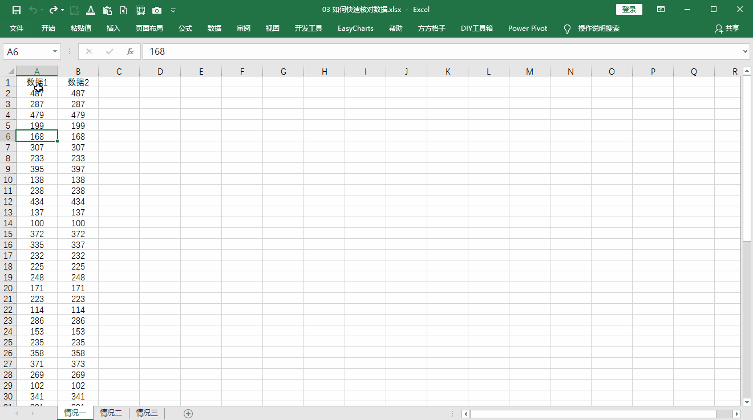Open Customize Quick Access Toolbar dropdown
753x420 pixels.
tap(173, 10)
